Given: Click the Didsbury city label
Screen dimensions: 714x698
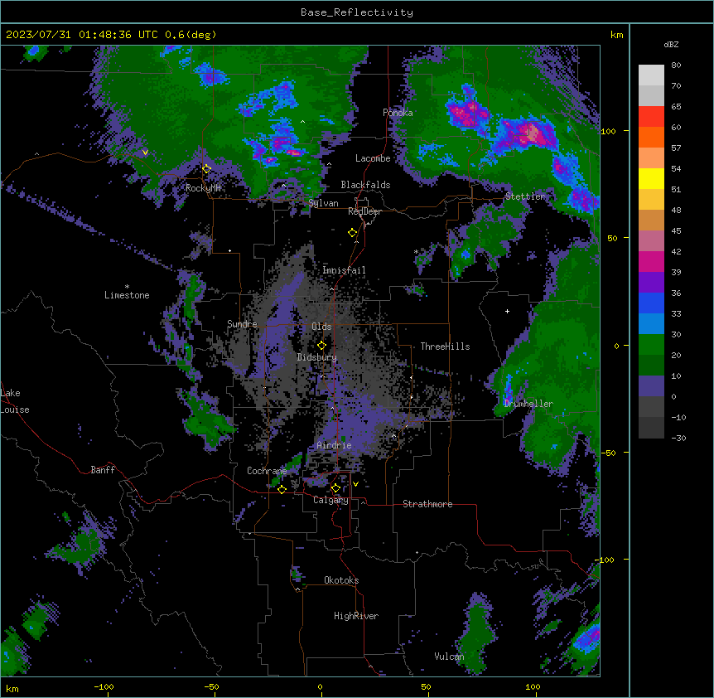Looking at the screenshot, I should 317,357.
